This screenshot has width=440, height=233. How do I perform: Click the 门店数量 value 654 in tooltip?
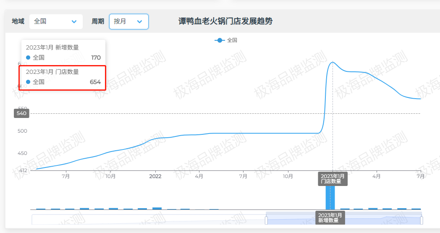point(95,82)
